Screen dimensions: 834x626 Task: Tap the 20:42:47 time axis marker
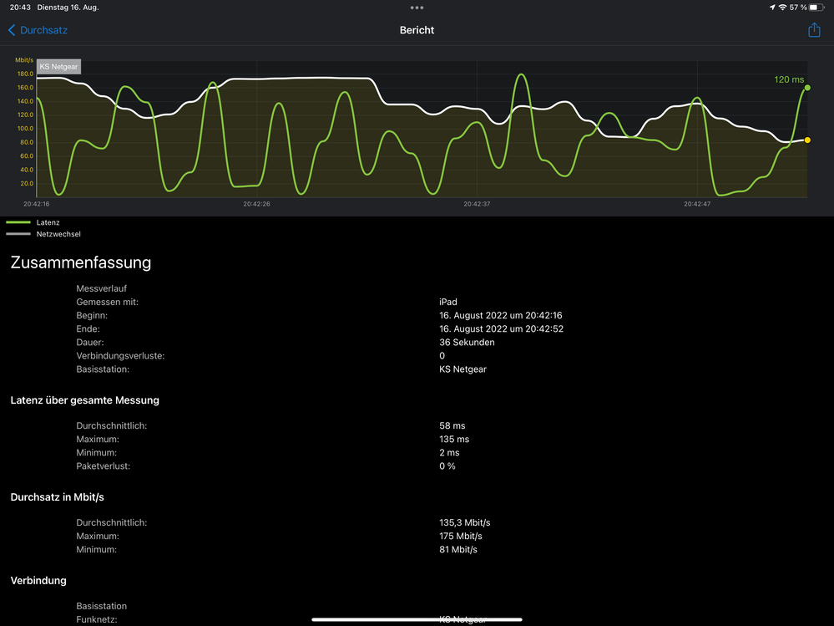pos(697,203)
